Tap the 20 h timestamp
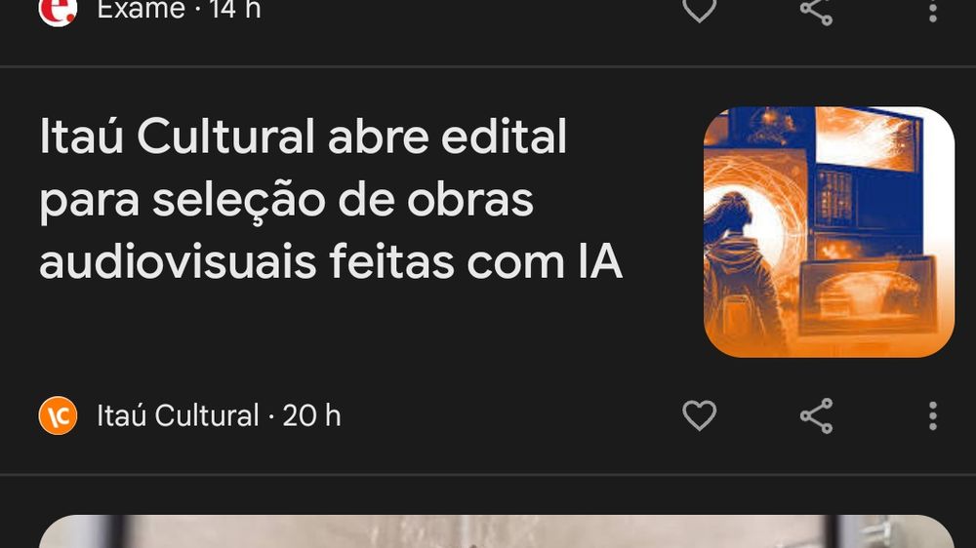This screenshot has width=976, height=548. [312, 415]
